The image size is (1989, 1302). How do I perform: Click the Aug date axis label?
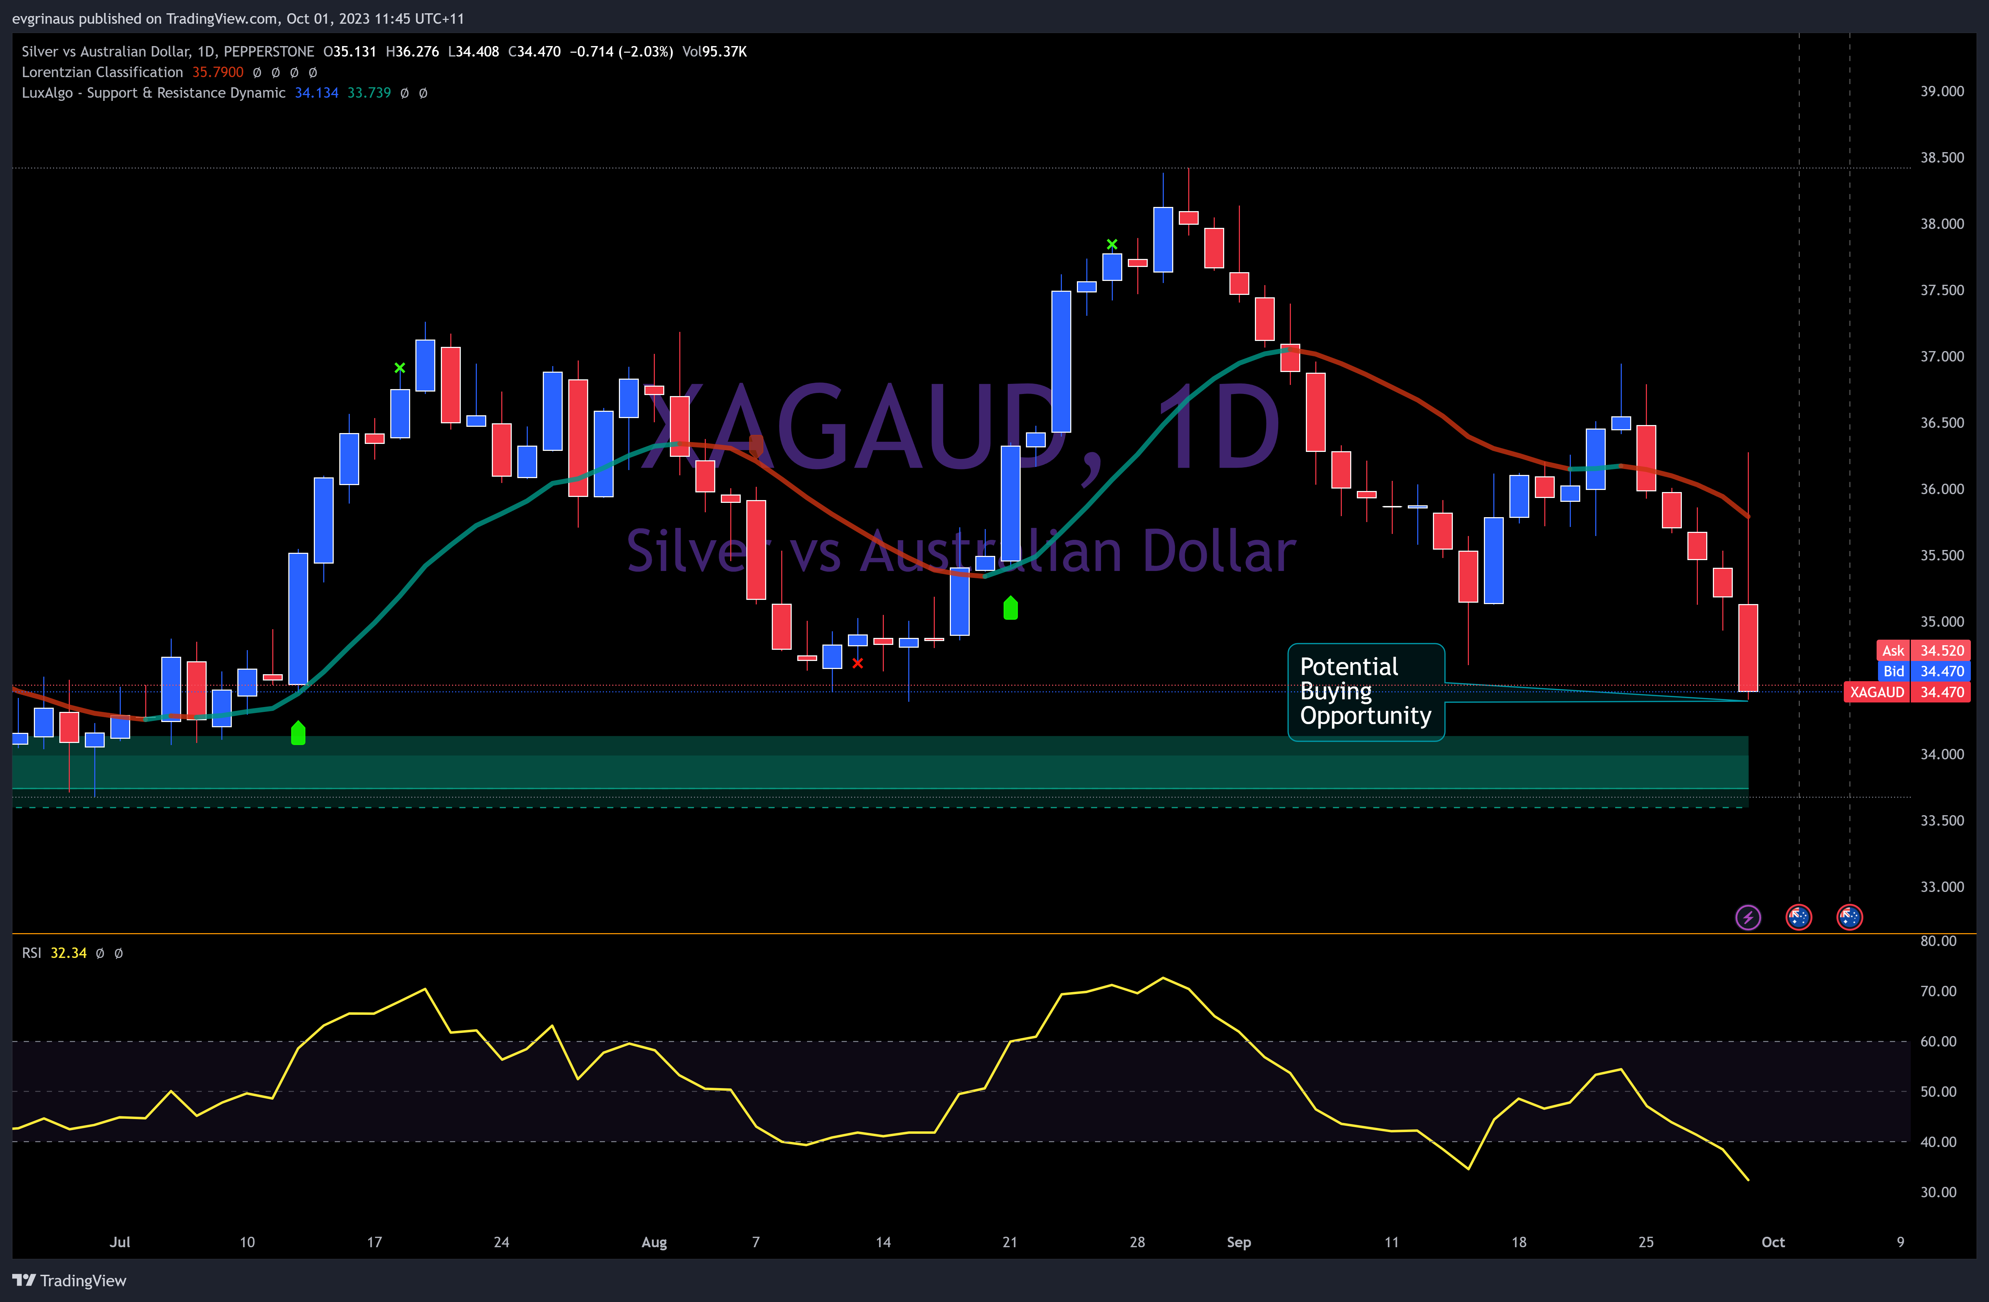pyautogui.click(x=655, y=1242)
